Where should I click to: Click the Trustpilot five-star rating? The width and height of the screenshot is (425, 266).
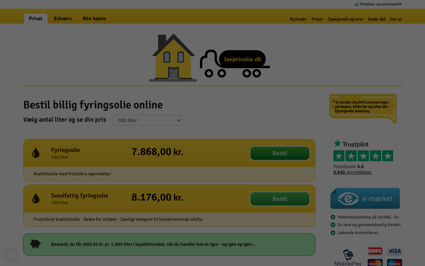pos(363,156)
